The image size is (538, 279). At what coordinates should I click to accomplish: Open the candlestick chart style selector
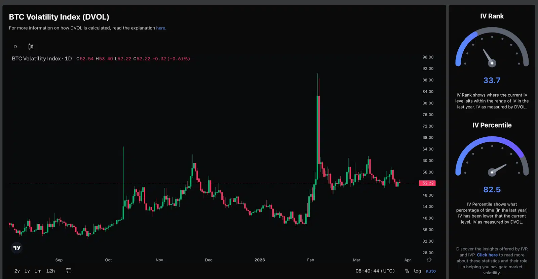click(x=31, y=47)
